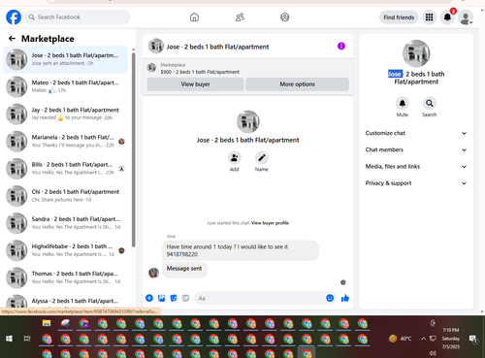Screen dimensions: 485x358
Task: Click the message with phone number 9418798220
Action: (241, 250)
